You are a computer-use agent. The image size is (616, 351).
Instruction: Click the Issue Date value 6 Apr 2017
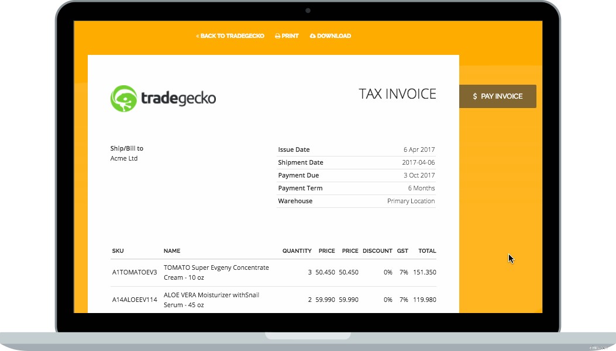tap(419, 150)
